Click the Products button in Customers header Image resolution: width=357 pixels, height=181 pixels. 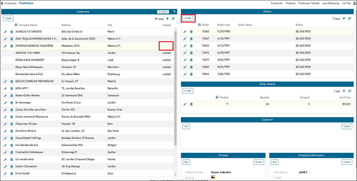coord(163,12)
